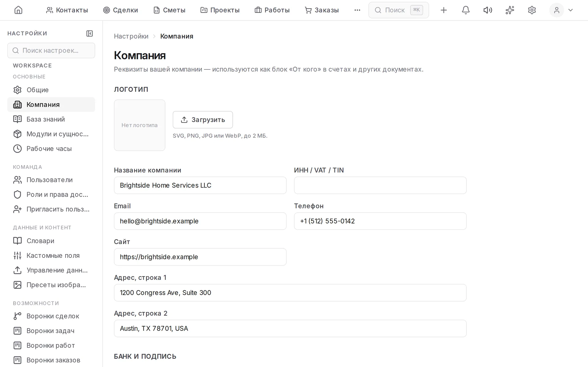
Task: Go to Сделки in top navigation
Action: [121, 10]
